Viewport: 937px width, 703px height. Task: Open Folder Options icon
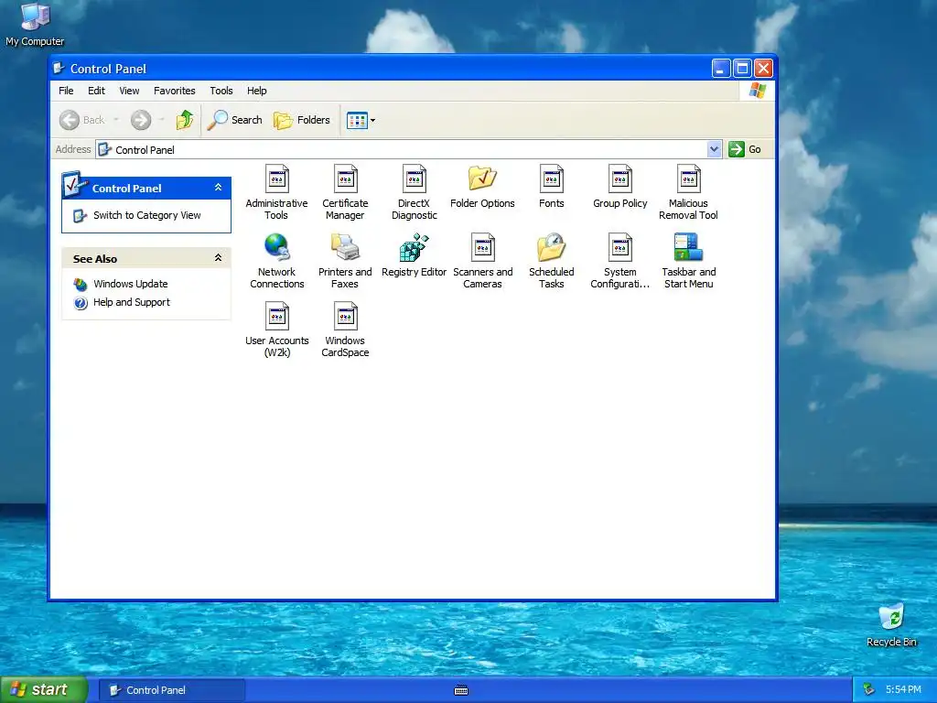(x=482, y=187)
